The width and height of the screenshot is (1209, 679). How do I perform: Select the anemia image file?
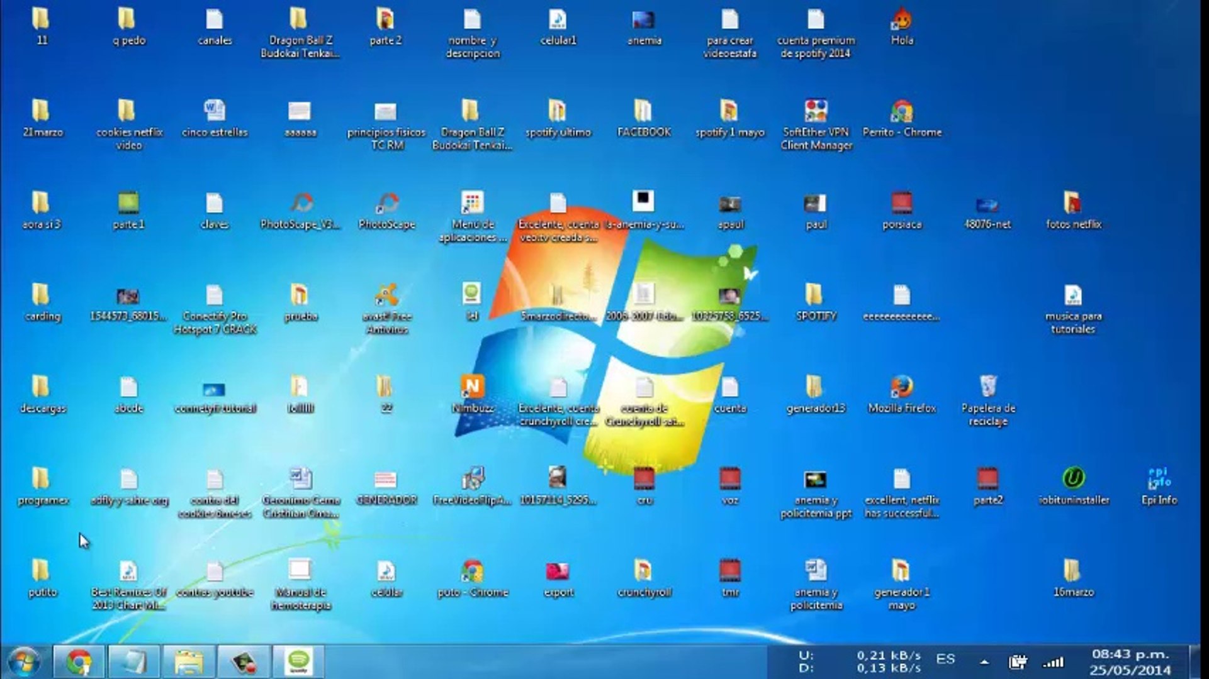click(x=644, y=26)
